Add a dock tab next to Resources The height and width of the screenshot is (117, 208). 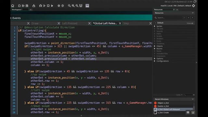pos(177,10)
